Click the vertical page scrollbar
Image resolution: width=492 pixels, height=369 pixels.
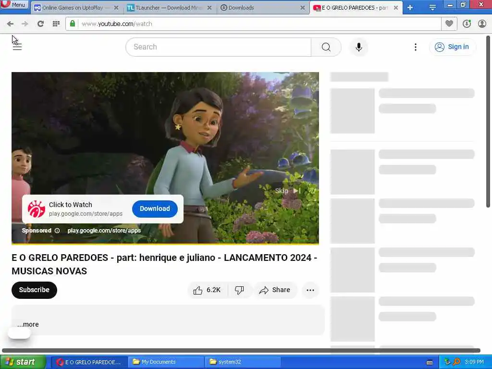pyautogui.click(x=488, y=122)
